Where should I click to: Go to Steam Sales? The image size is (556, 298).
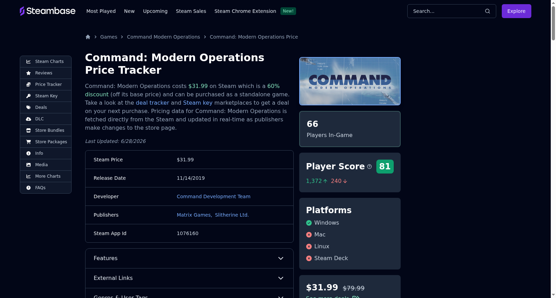(191, 11)
